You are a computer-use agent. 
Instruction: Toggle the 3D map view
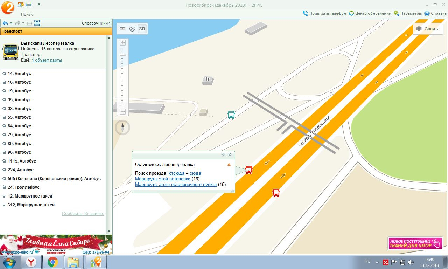(x=142, y=29)
